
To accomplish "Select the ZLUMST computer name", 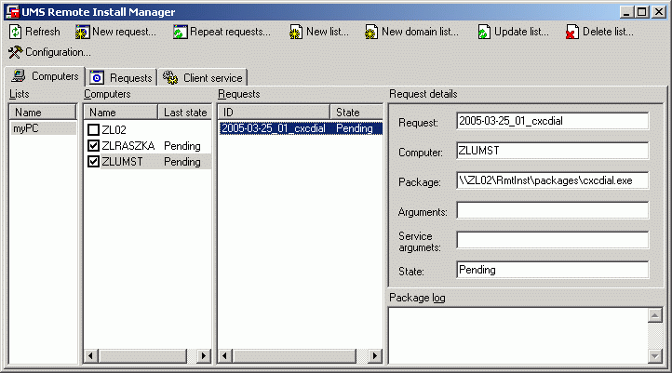I will tap(122, 162).
